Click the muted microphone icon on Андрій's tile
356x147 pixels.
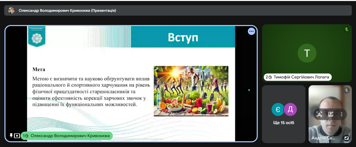pos(346,90)
